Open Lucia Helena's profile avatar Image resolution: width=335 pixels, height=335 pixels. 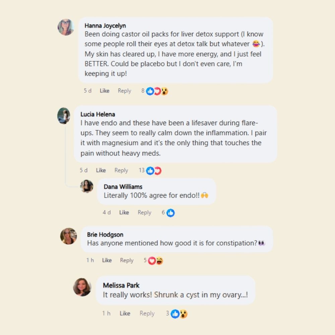pos(64,116)
